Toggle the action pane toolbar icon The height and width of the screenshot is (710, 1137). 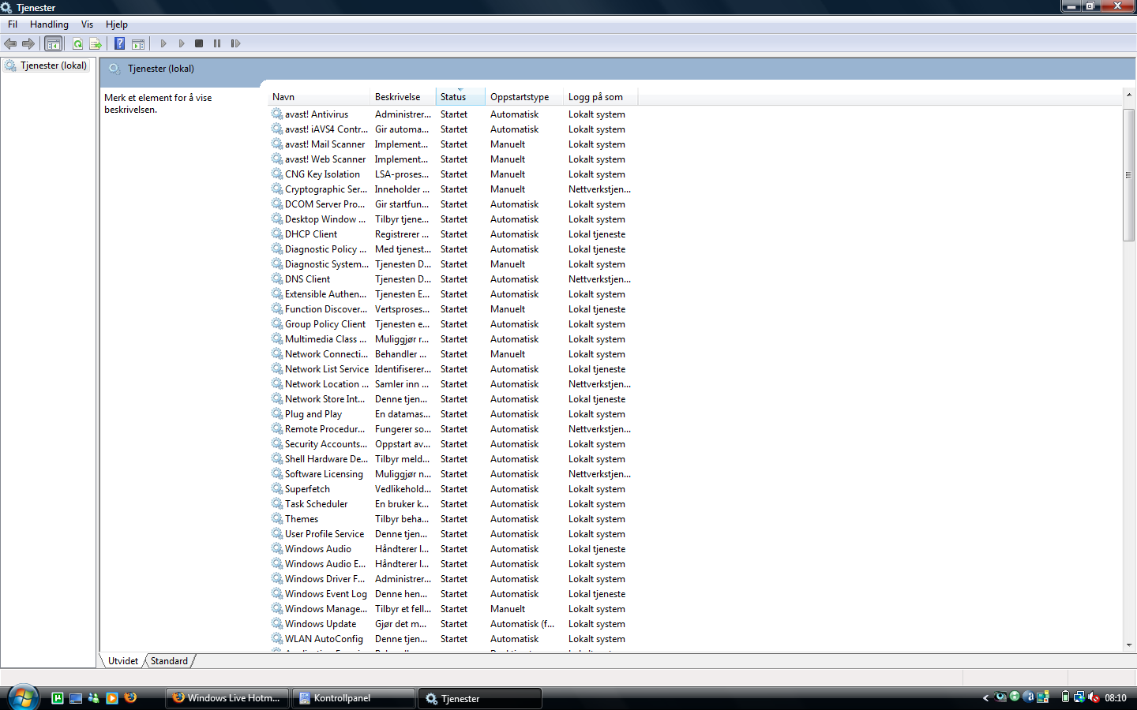pos(138,43)
